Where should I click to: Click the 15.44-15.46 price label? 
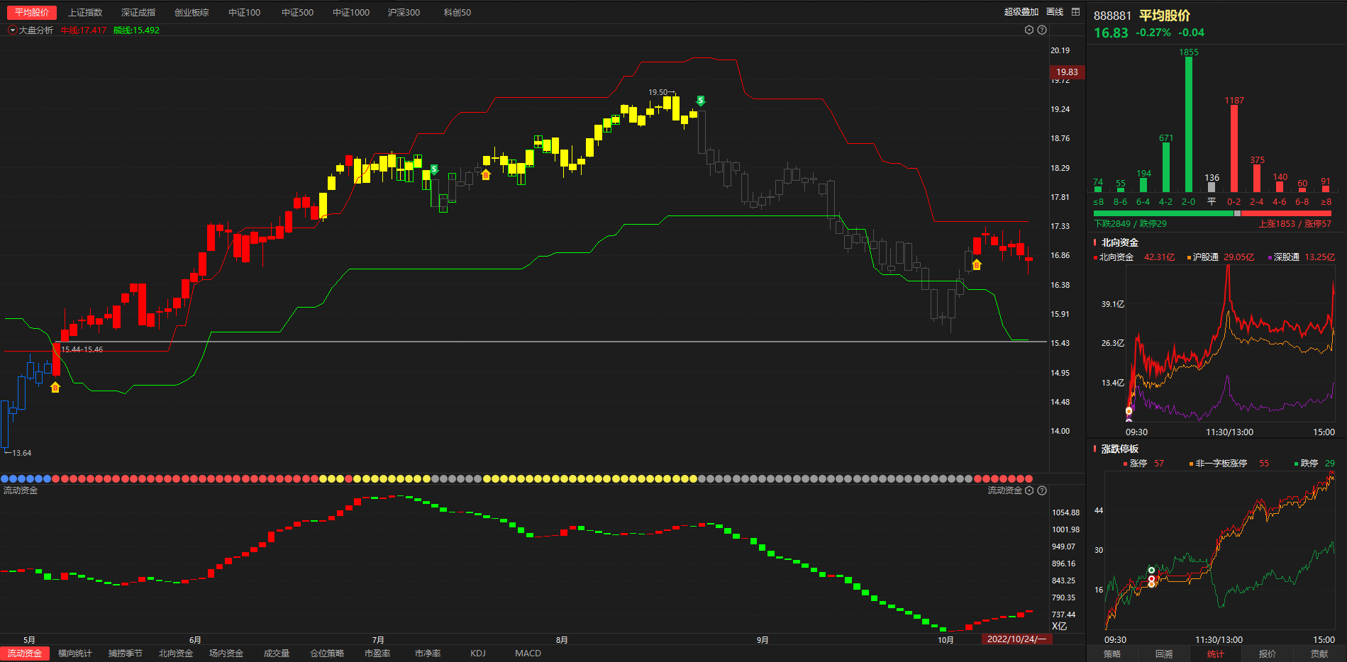(82, 349)
